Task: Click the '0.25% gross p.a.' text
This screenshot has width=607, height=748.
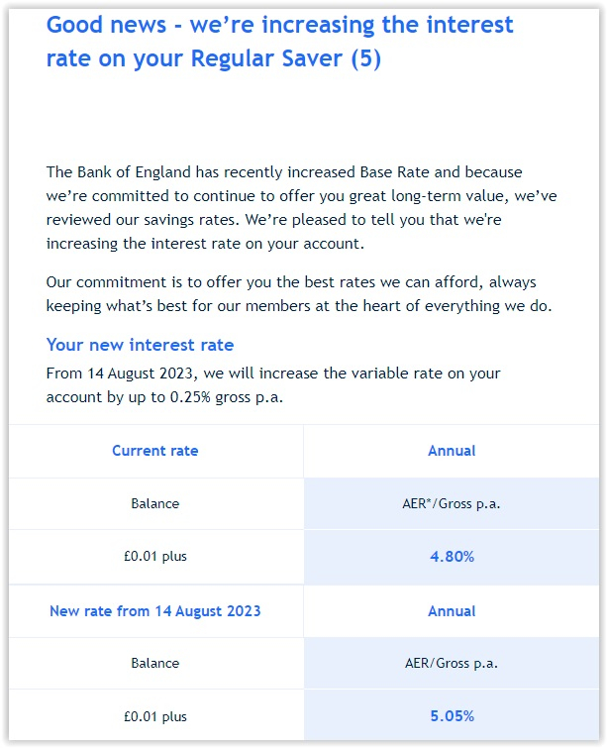Action: point(227,397)
